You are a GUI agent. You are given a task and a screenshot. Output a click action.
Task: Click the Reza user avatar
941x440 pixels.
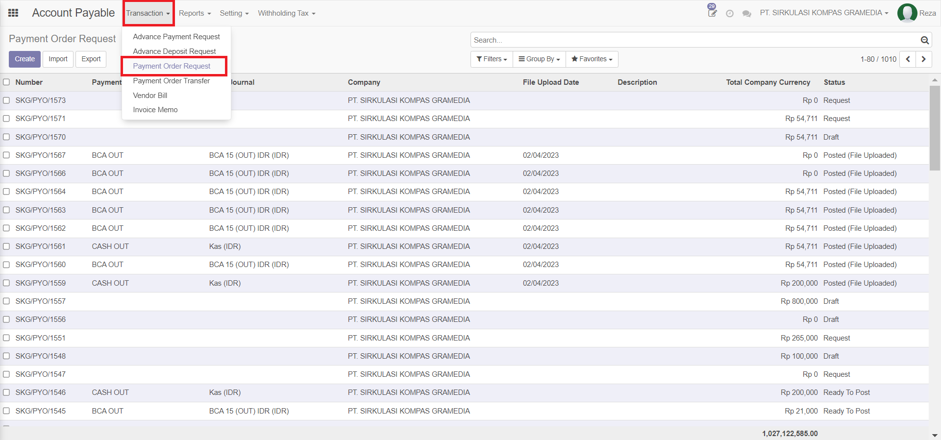907,13
